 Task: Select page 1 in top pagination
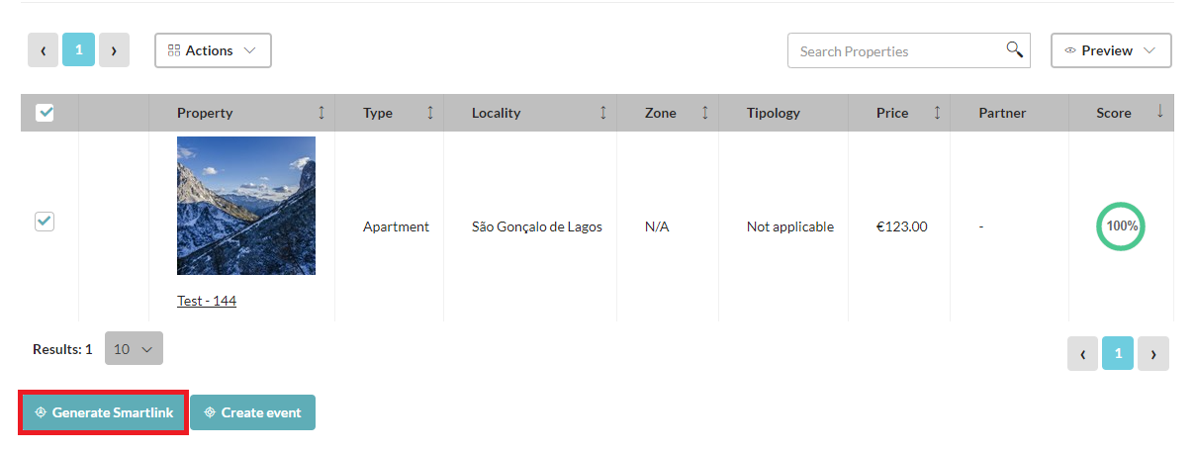78,50
